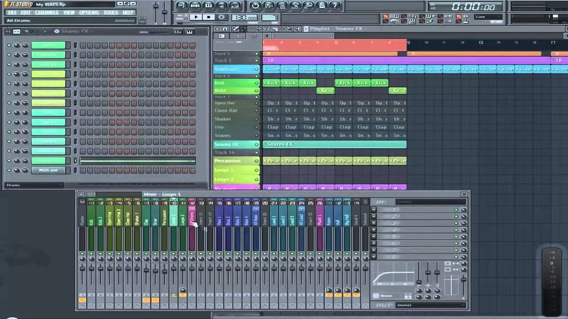Image resolution: width=568 pixels, height=319 pixels.
Task: Open the FILE menu
Action: 12,12
